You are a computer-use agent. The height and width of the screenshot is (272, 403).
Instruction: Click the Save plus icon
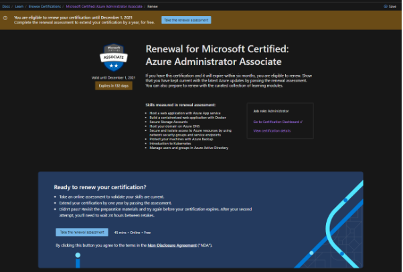click(x=386, y=7)
